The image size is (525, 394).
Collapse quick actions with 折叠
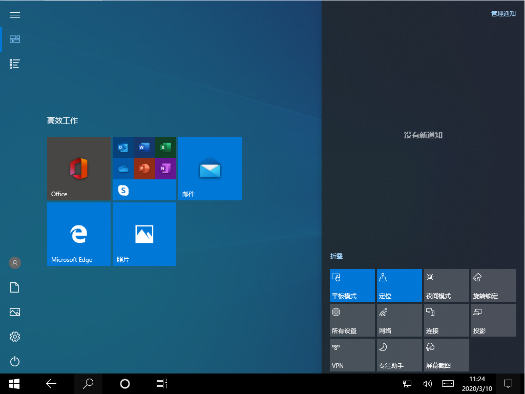click(337, 256)
